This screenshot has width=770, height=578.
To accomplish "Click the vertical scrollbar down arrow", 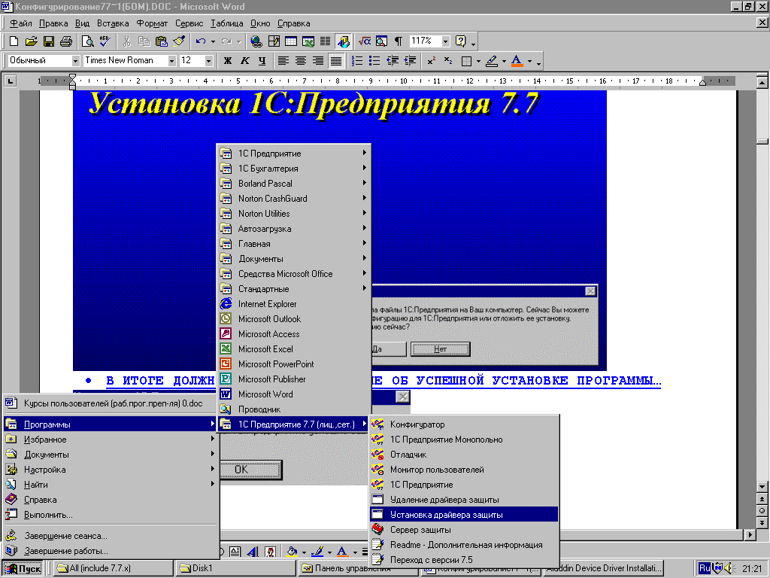I will pos(762,487).
